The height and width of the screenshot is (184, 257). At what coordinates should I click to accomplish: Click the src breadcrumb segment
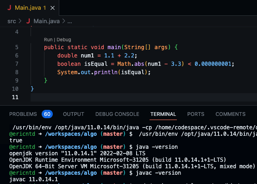[x=12, y=21]
